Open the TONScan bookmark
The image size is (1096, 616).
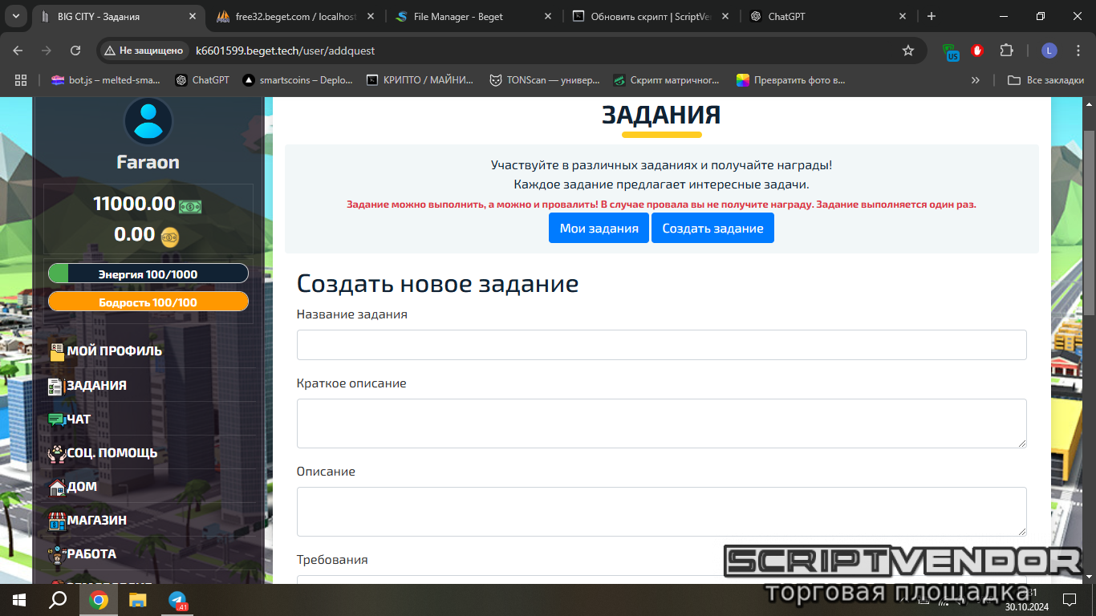545,80
